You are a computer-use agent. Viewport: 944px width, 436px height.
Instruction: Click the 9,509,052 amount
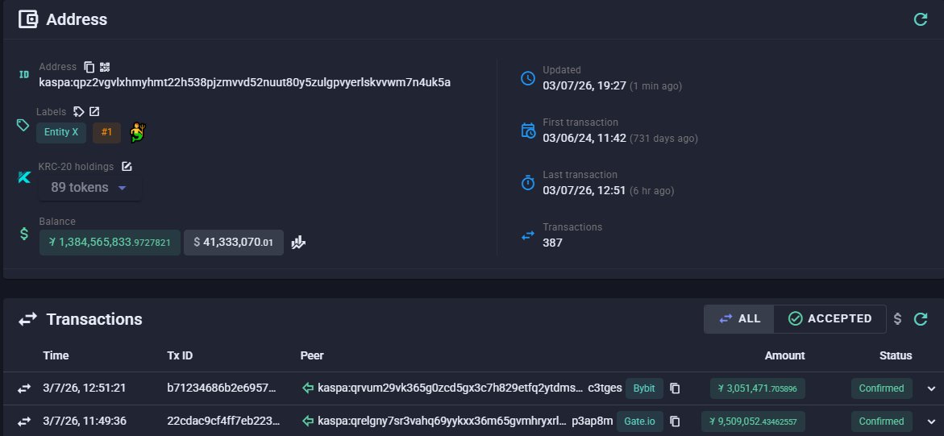tap(753, 421)
